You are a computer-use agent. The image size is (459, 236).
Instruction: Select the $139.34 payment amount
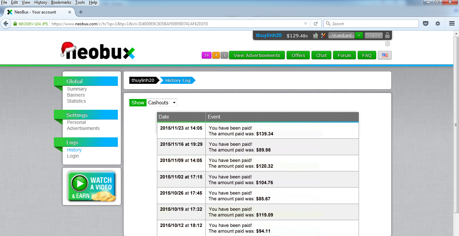click(x=265, y=134)
